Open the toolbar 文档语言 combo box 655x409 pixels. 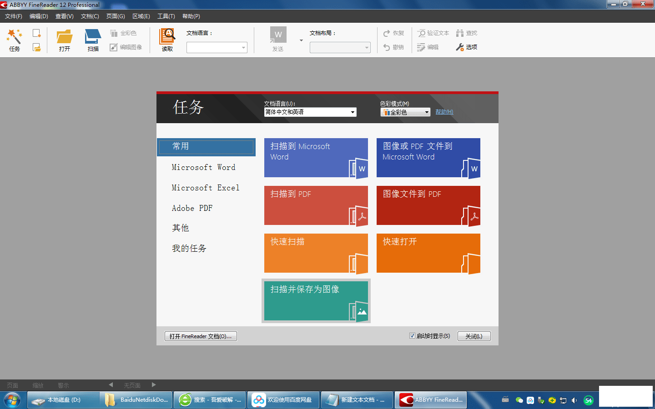click(x=217, y=47)
